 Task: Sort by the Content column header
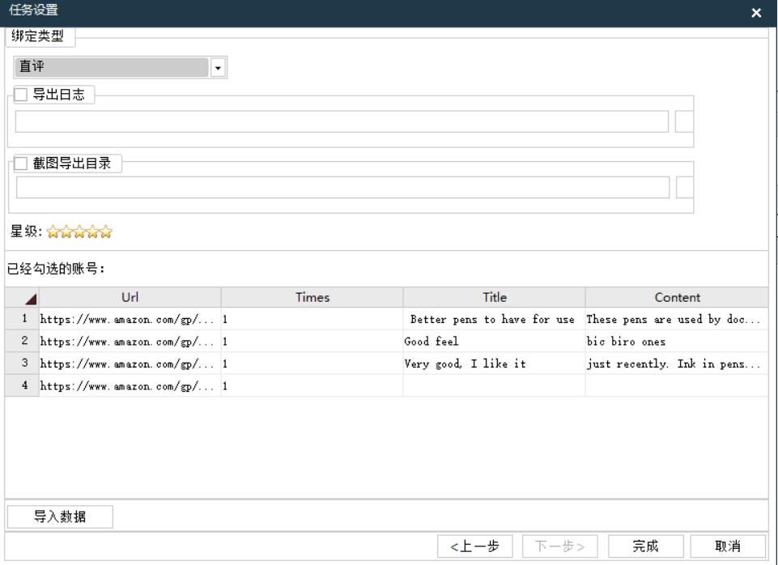pos(677,298)
